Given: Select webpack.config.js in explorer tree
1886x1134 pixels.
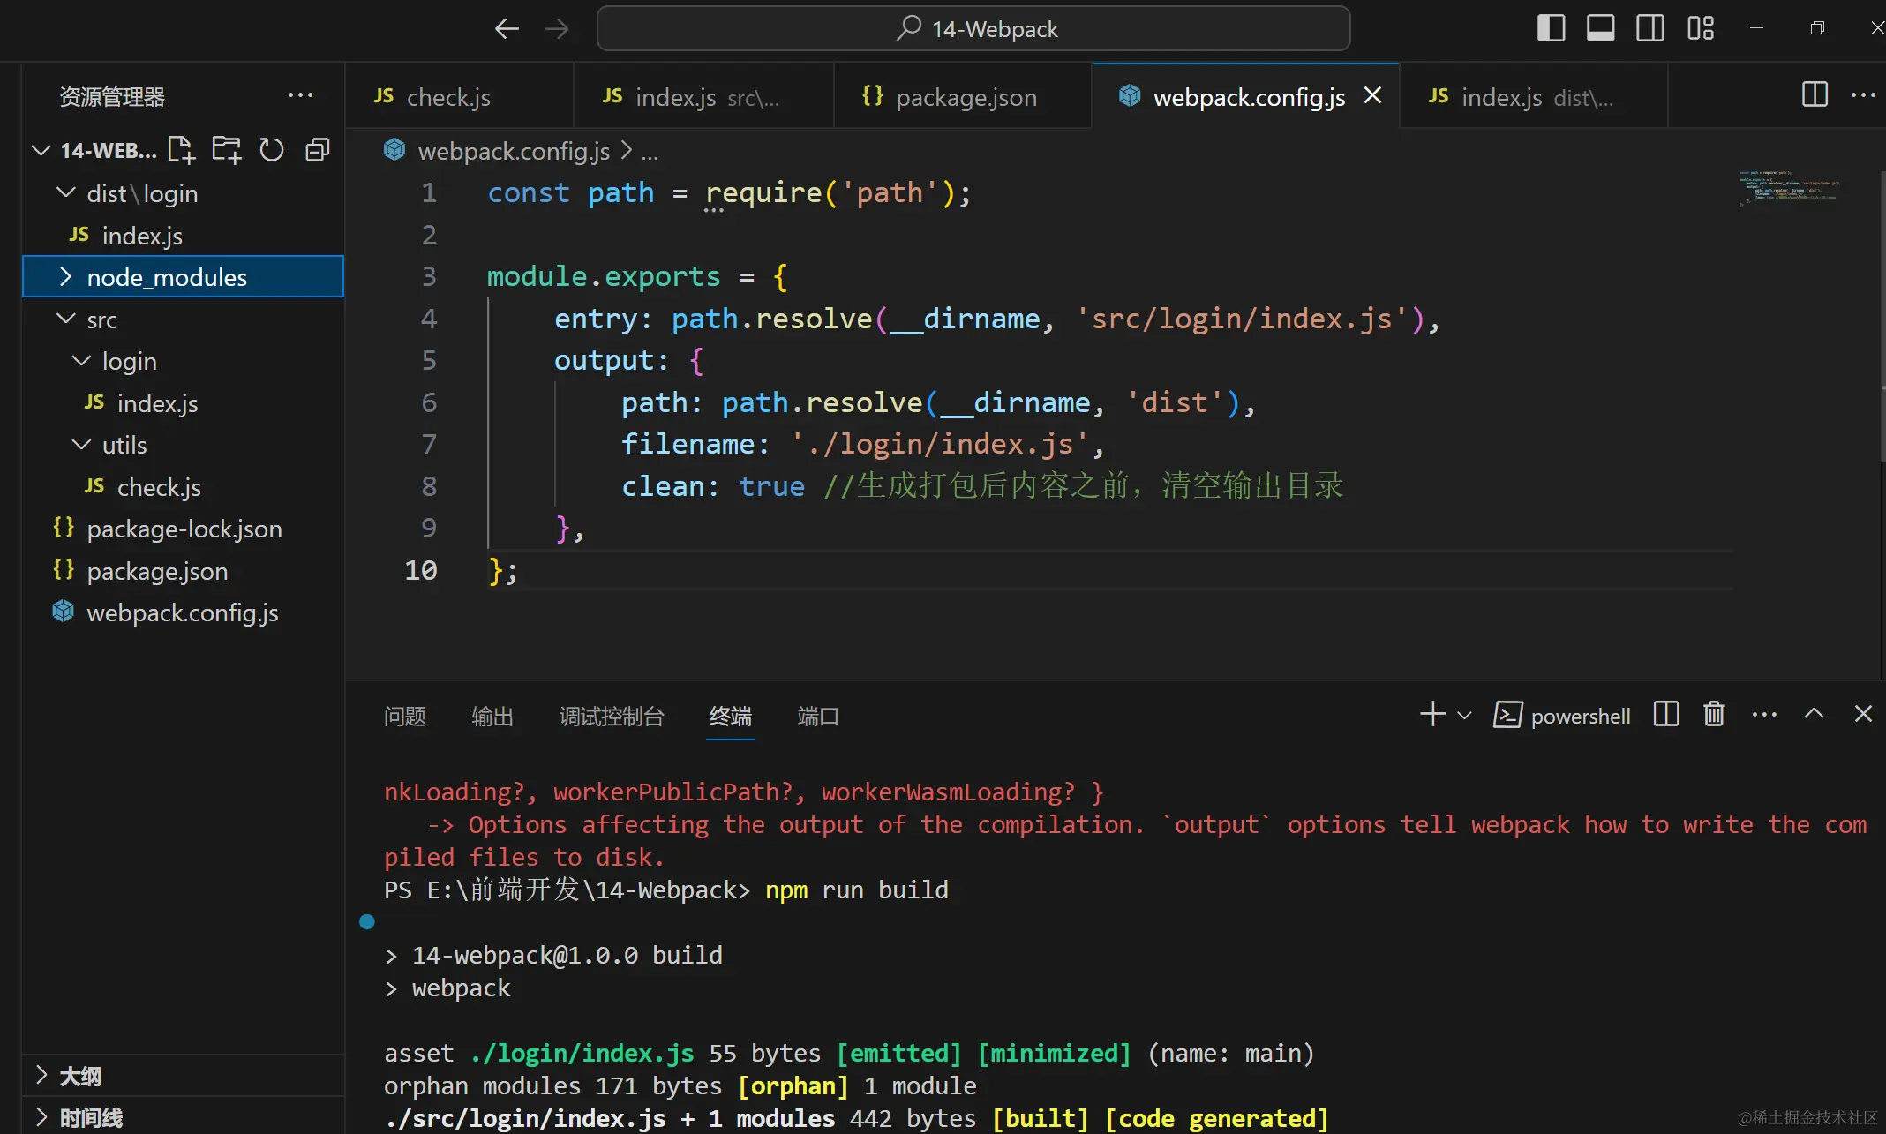Looking at the screenshot, I should (182, 612).
